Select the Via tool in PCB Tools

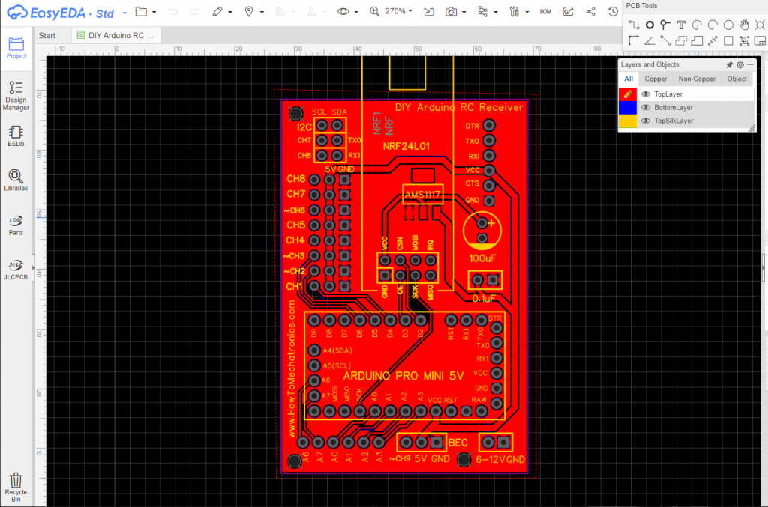click(x=665, y=25)
